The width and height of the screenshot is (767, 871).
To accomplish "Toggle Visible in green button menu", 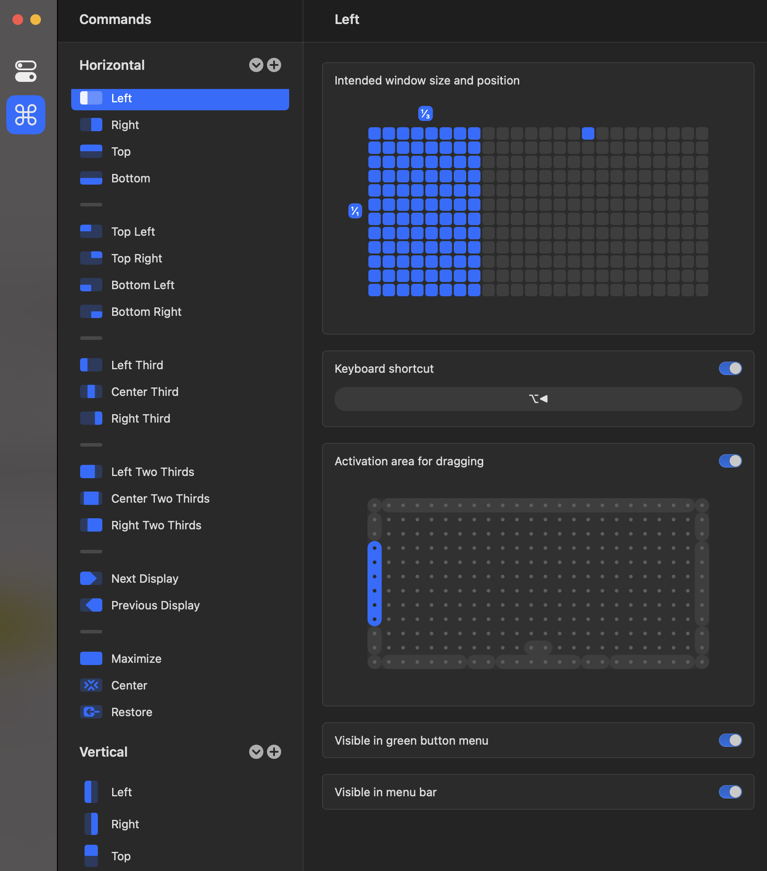I will pos(730,740).
